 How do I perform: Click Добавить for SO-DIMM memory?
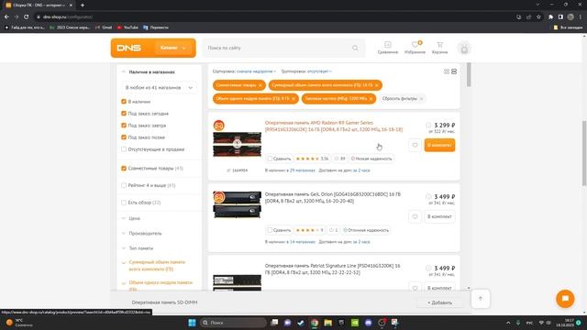click(439, 302)
